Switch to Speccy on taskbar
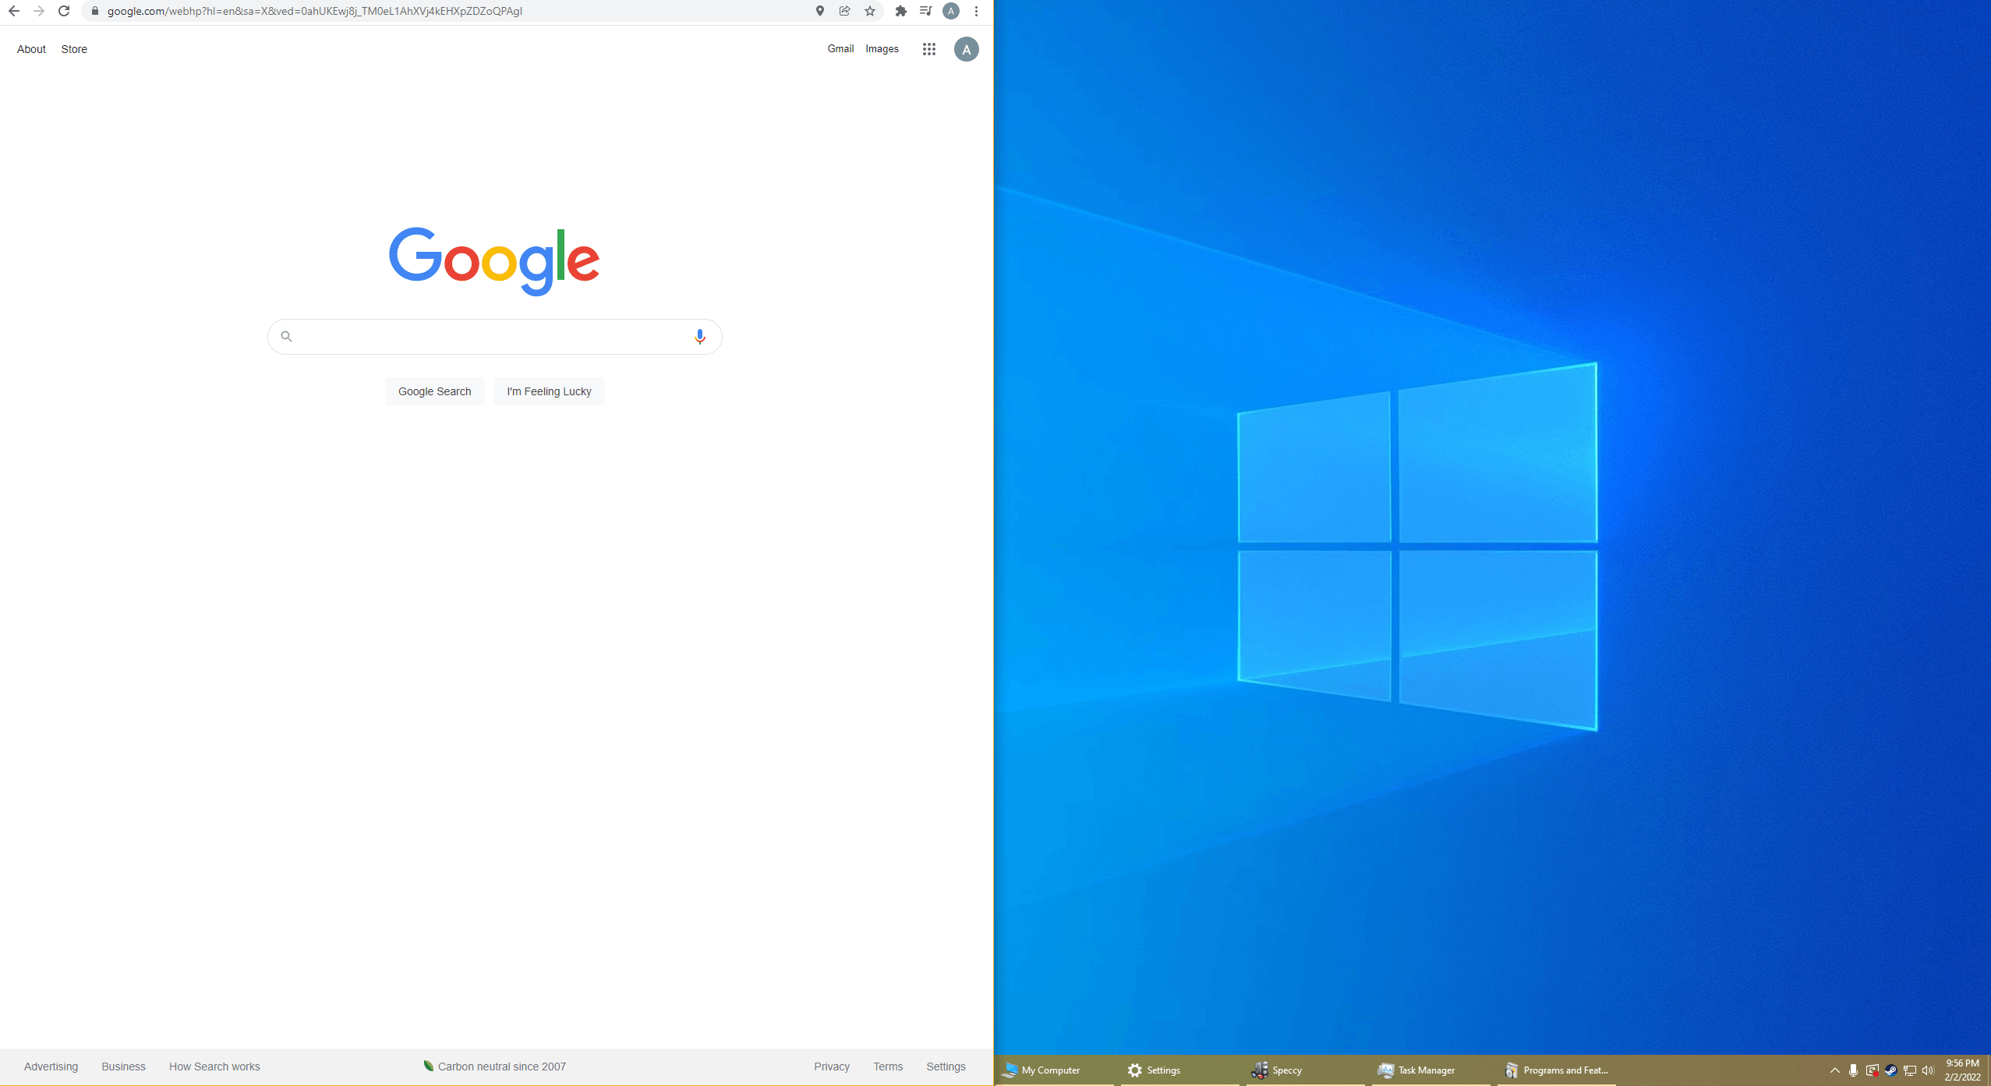 1278,1070
